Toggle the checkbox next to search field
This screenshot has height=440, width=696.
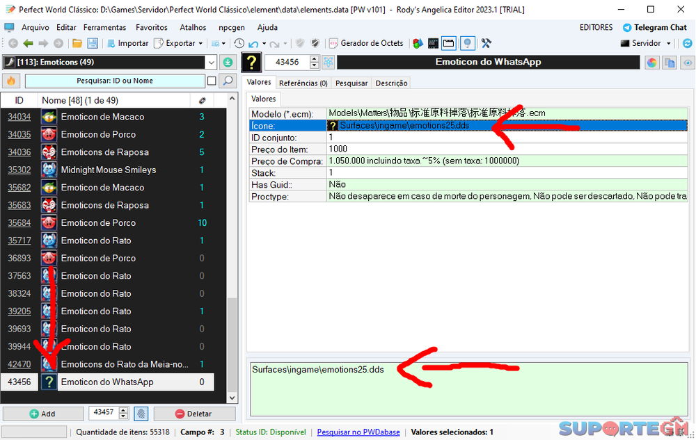212,81
